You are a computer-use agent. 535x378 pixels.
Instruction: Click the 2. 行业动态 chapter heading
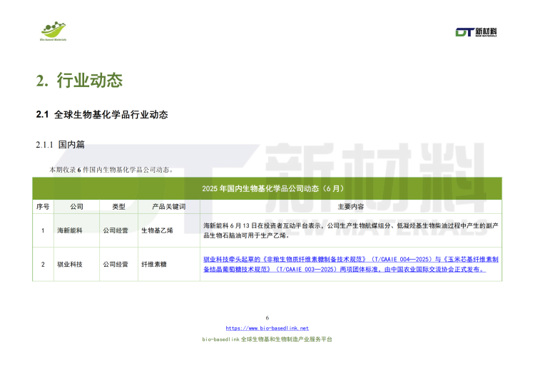click(x=79, y=80)
